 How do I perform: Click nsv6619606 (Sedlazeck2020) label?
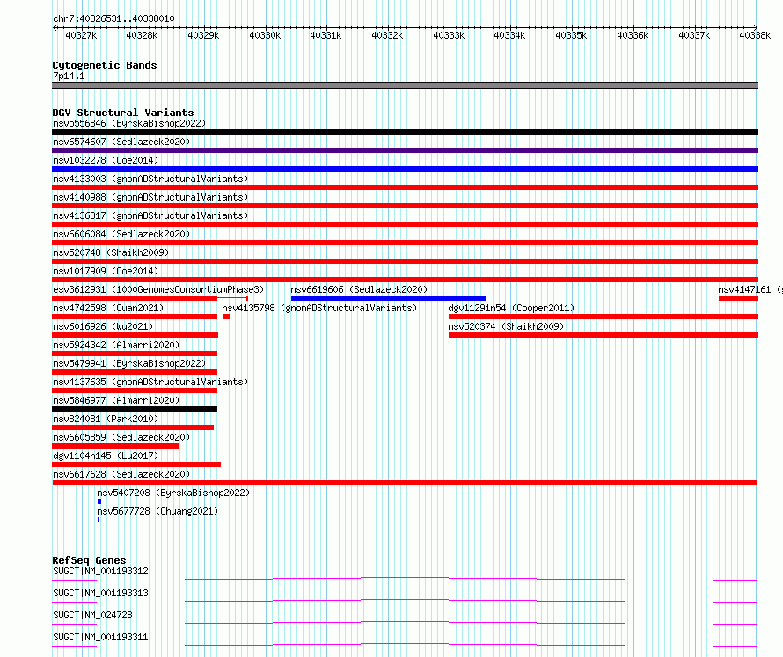(x=359, y=289)
